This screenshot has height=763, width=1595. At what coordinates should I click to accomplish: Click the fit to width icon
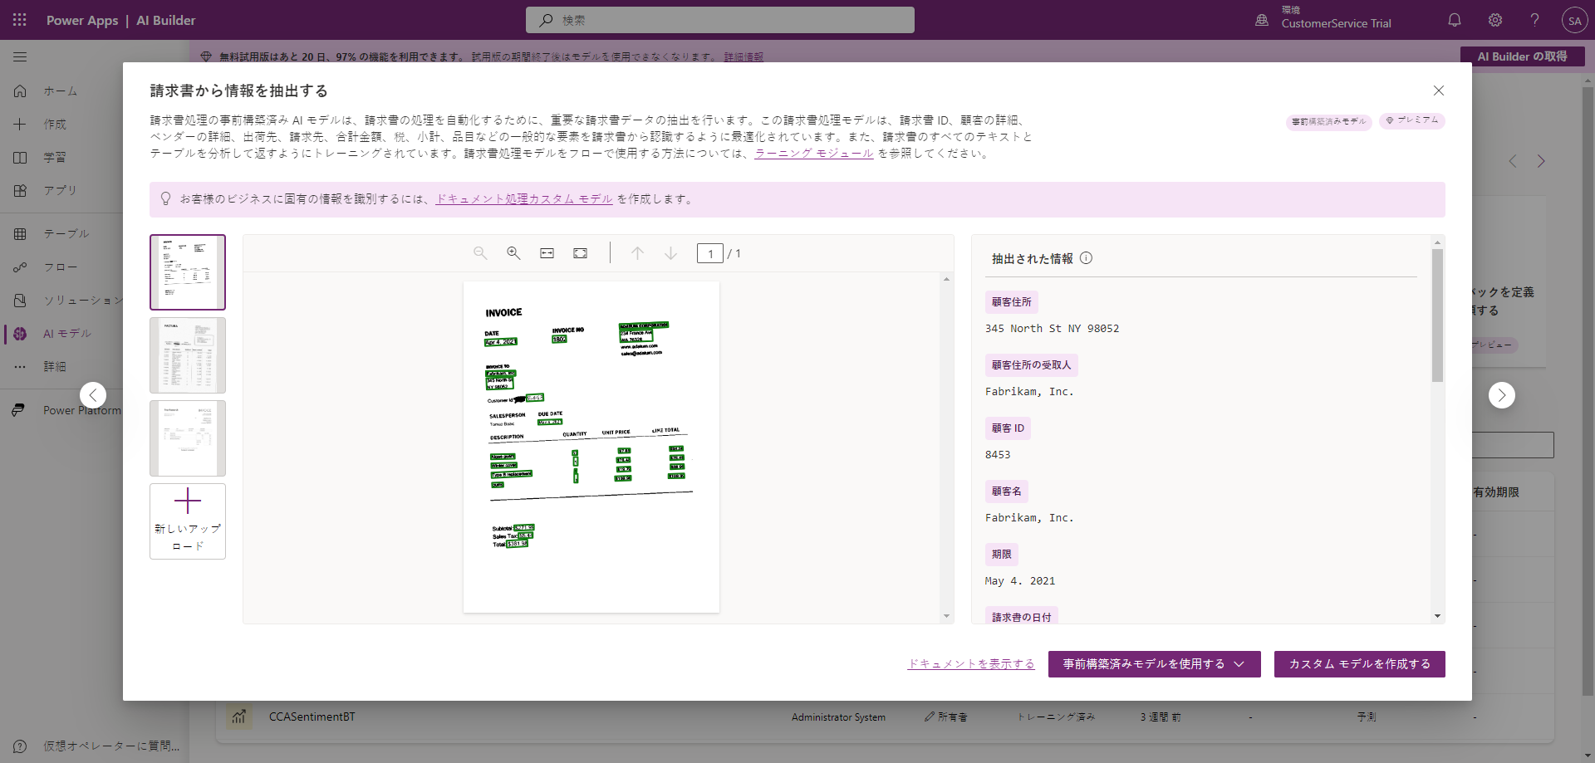(547, 253)
